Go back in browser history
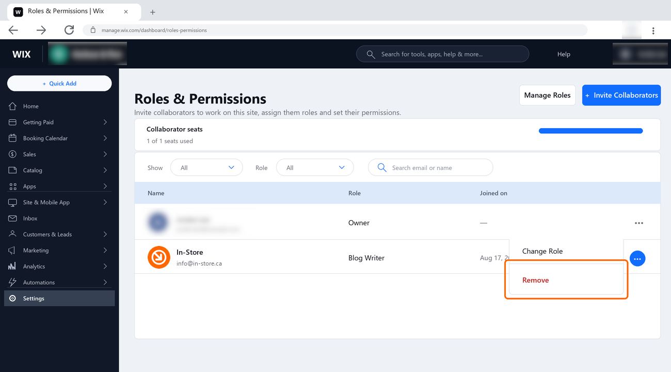 pos(13,30)
